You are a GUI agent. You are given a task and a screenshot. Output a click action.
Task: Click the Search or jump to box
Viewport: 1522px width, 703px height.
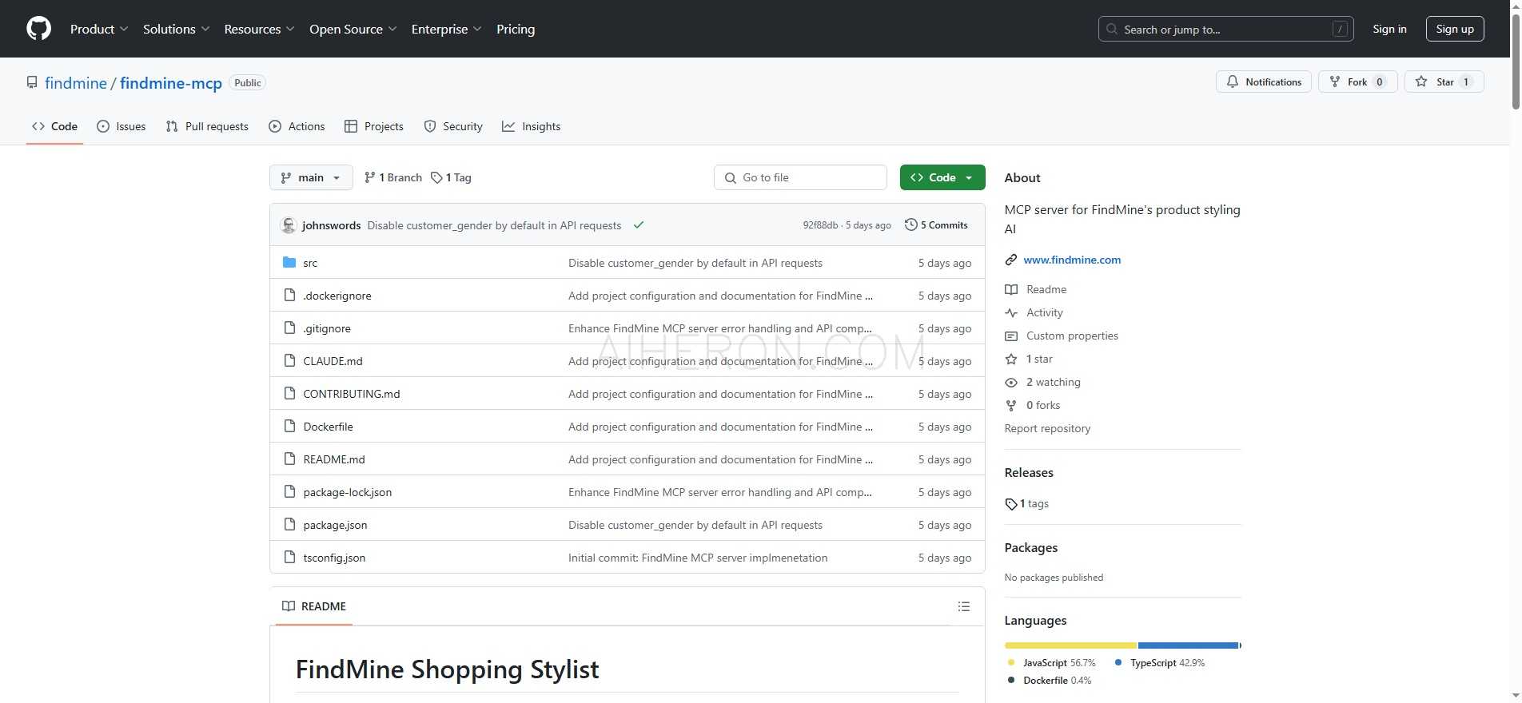1225,29
